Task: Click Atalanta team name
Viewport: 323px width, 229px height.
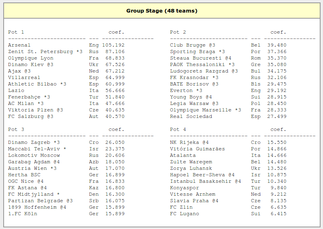Action: pyautogui.click(x=183, y=155)
